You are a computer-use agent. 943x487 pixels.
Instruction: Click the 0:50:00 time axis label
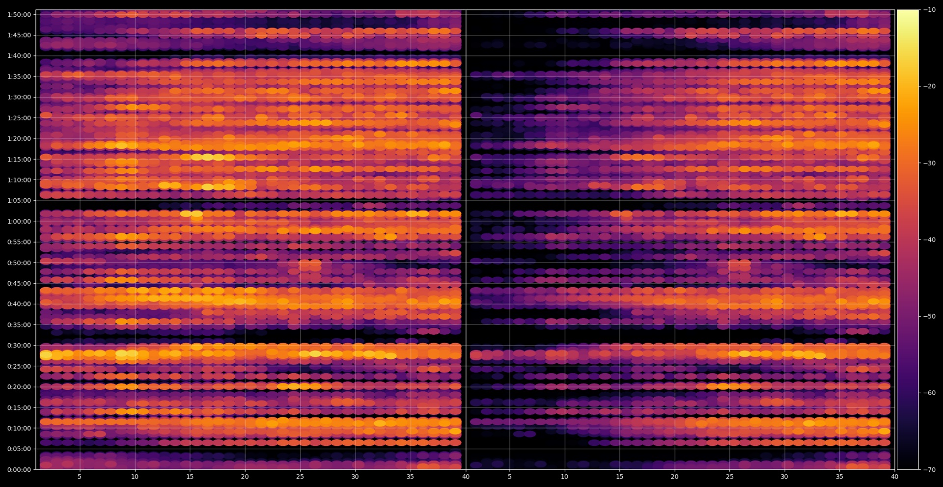click(19, 263)
